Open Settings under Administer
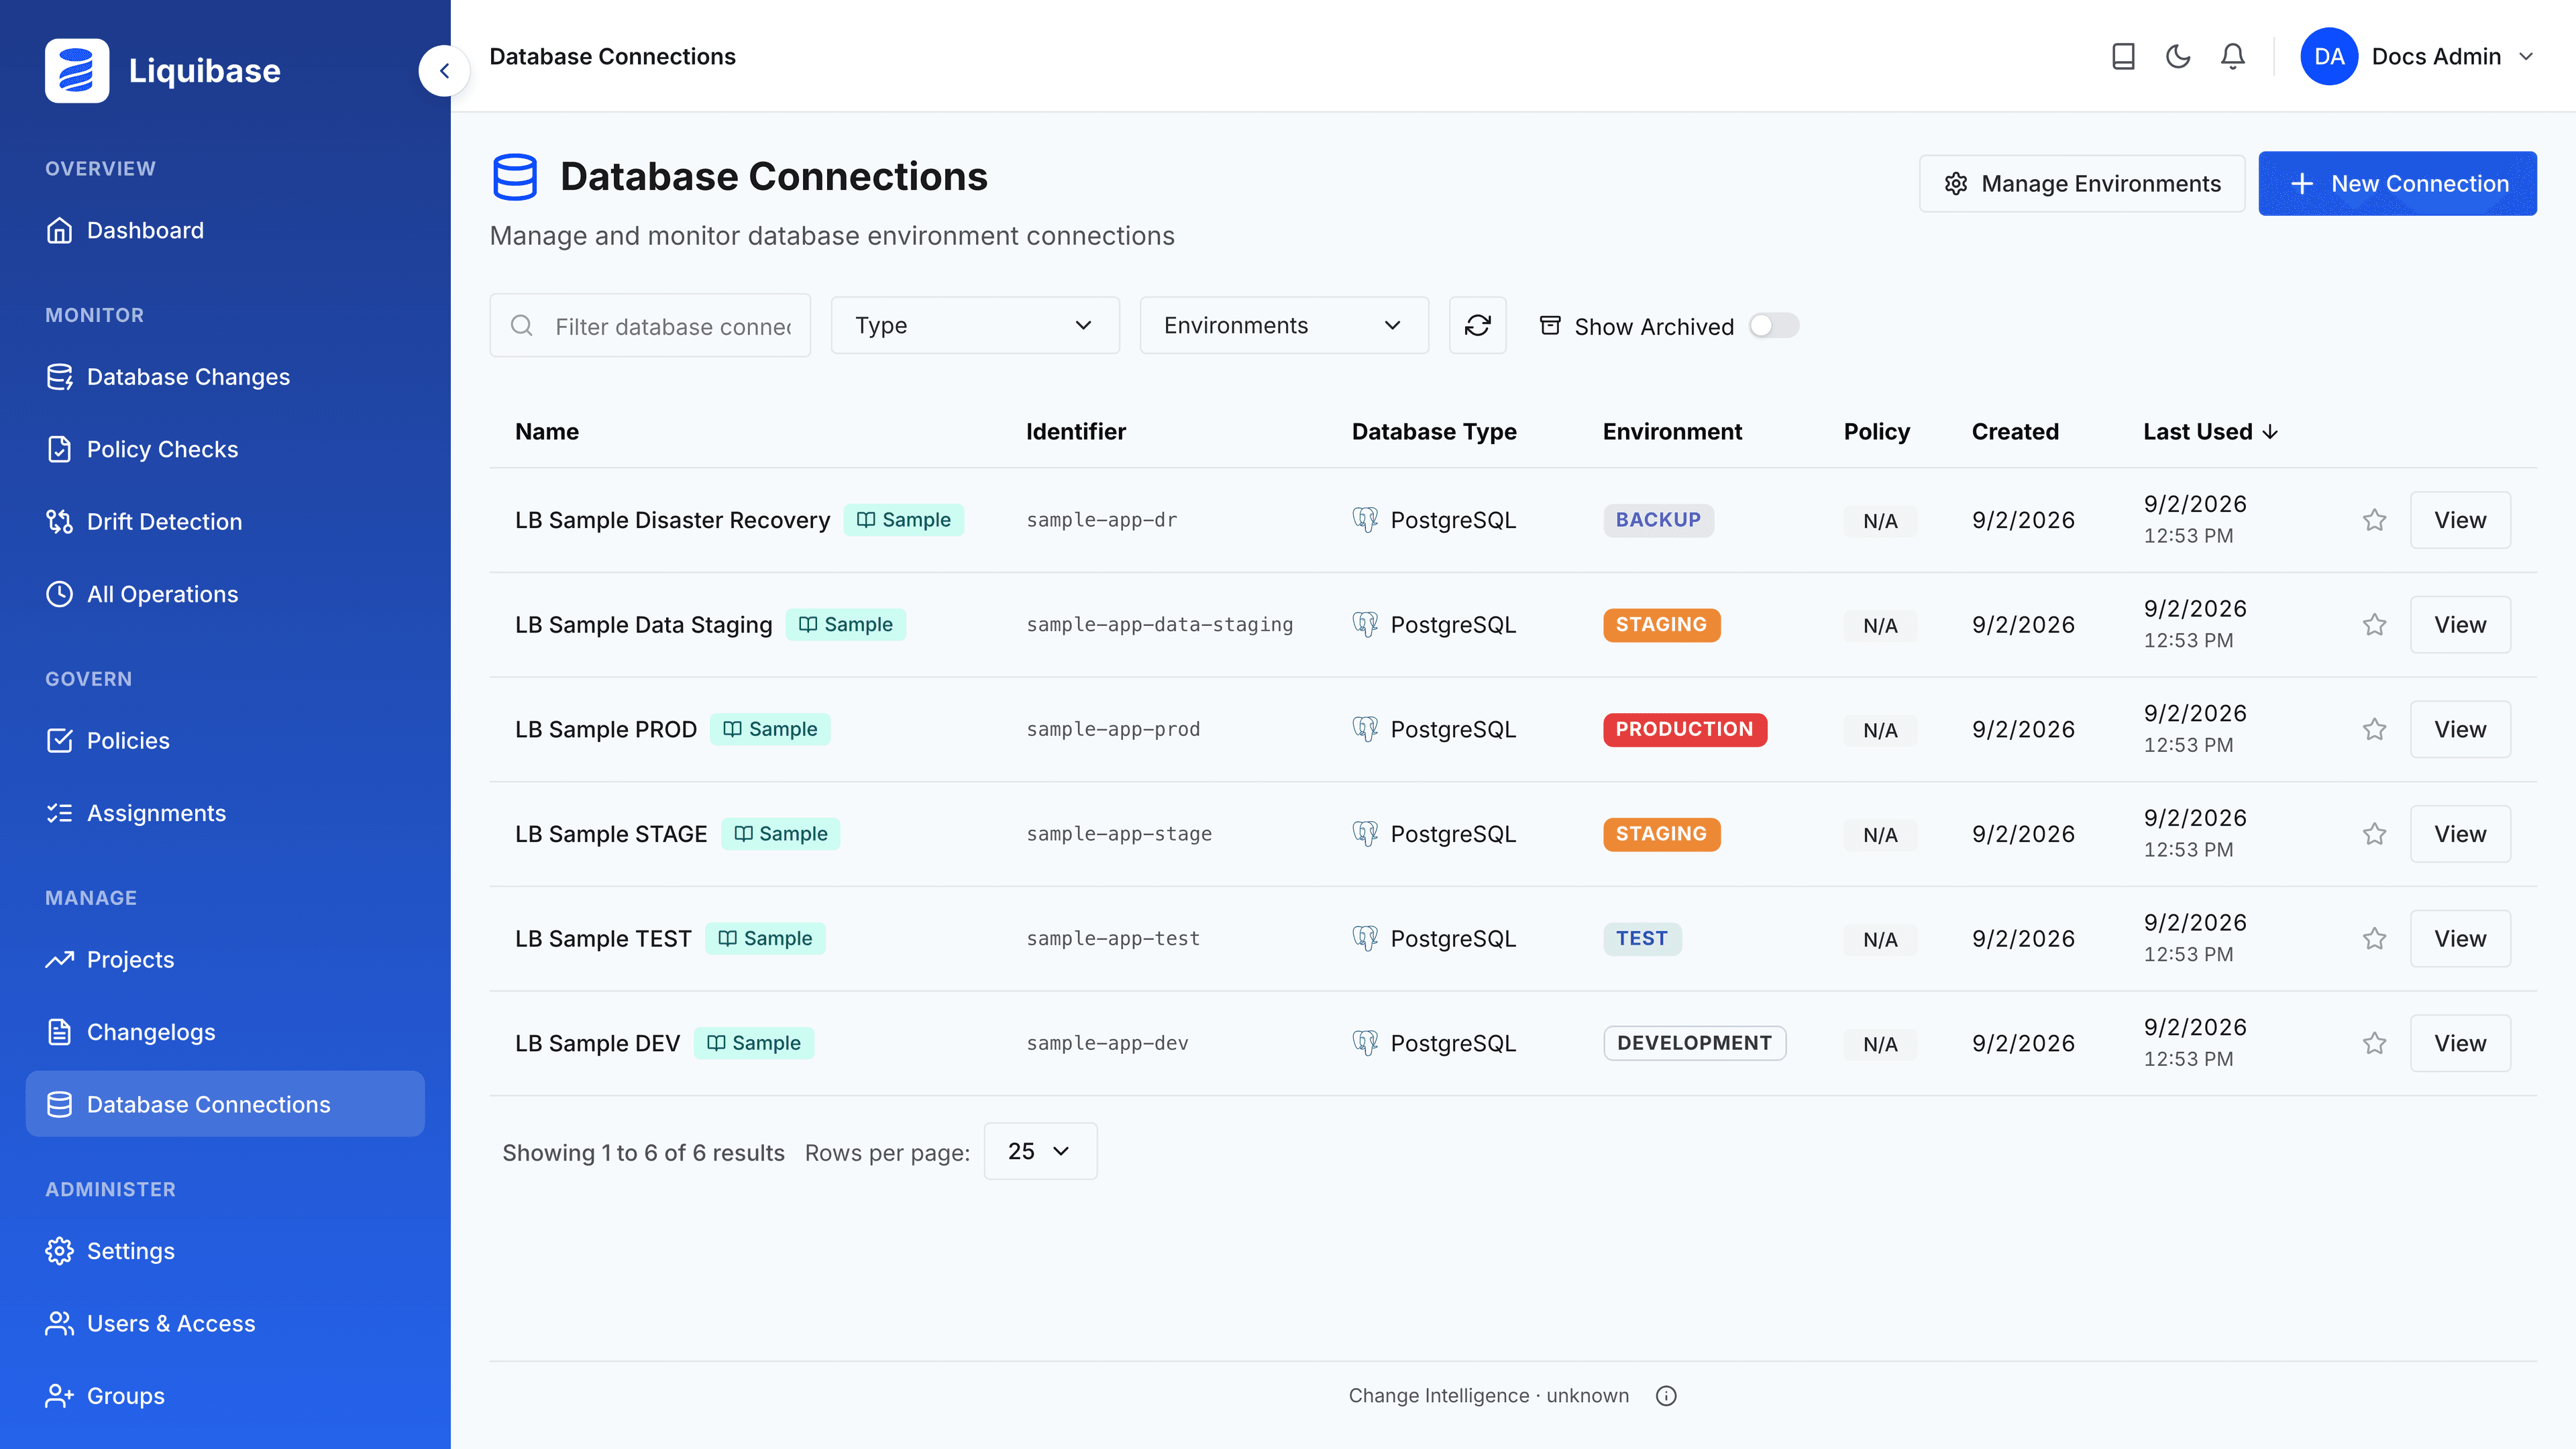Viewport: 2576px width, 1449px height. click(225, 1252)
